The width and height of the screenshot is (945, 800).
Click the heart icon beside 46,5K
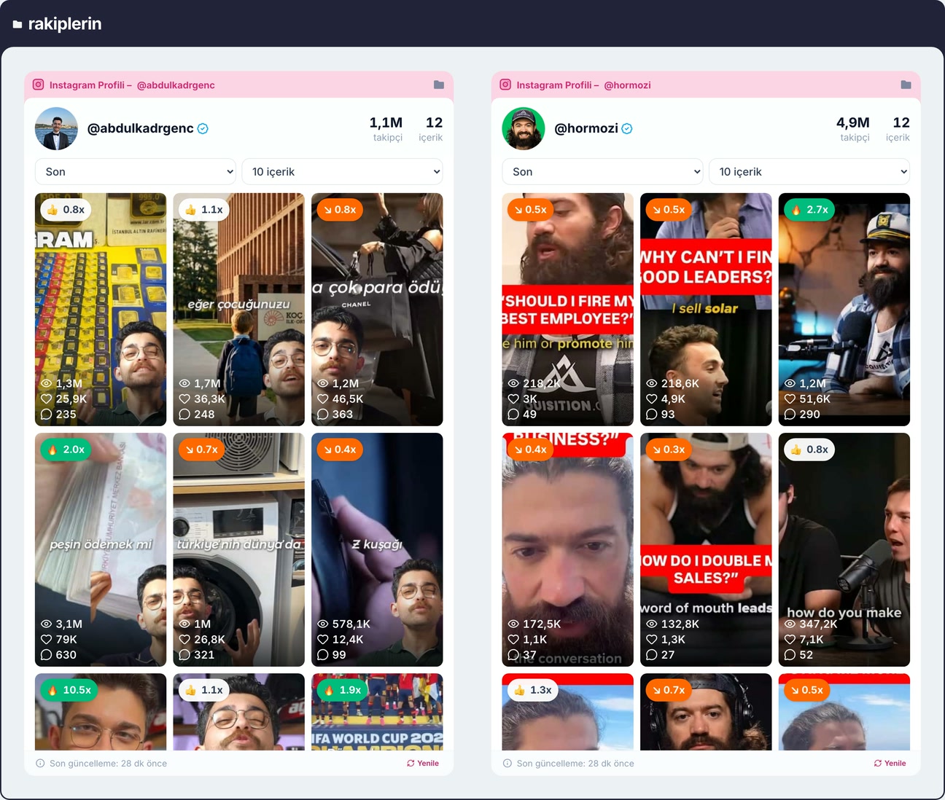(323, 399)
